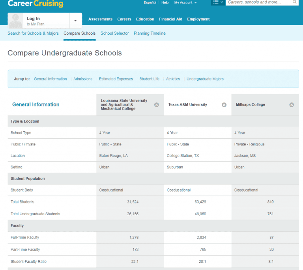
Task: Click total students value 31,524
Action: (133, 202)
